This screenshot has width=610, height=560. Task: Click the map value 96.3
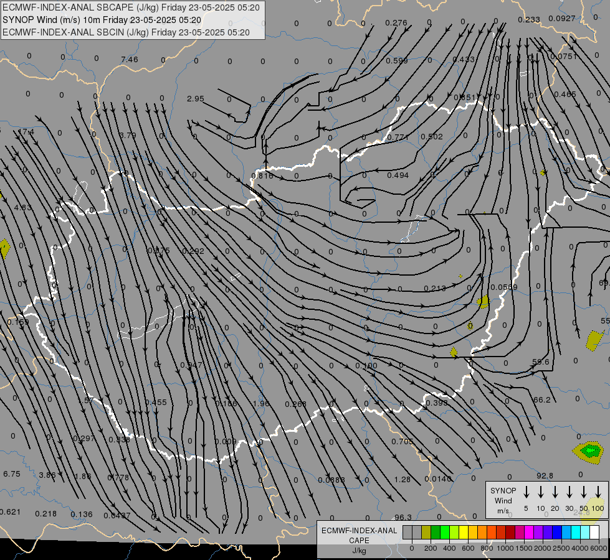click(403, 517)
